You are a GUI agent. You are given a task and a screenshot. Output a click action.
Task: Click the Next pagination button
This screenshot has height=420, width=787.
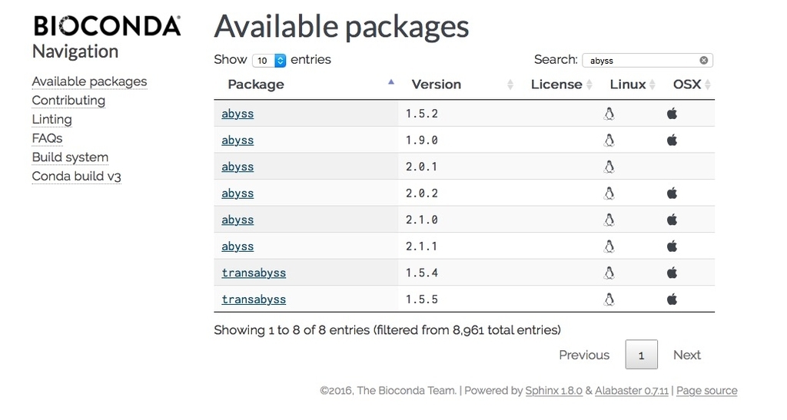[686, 355]
